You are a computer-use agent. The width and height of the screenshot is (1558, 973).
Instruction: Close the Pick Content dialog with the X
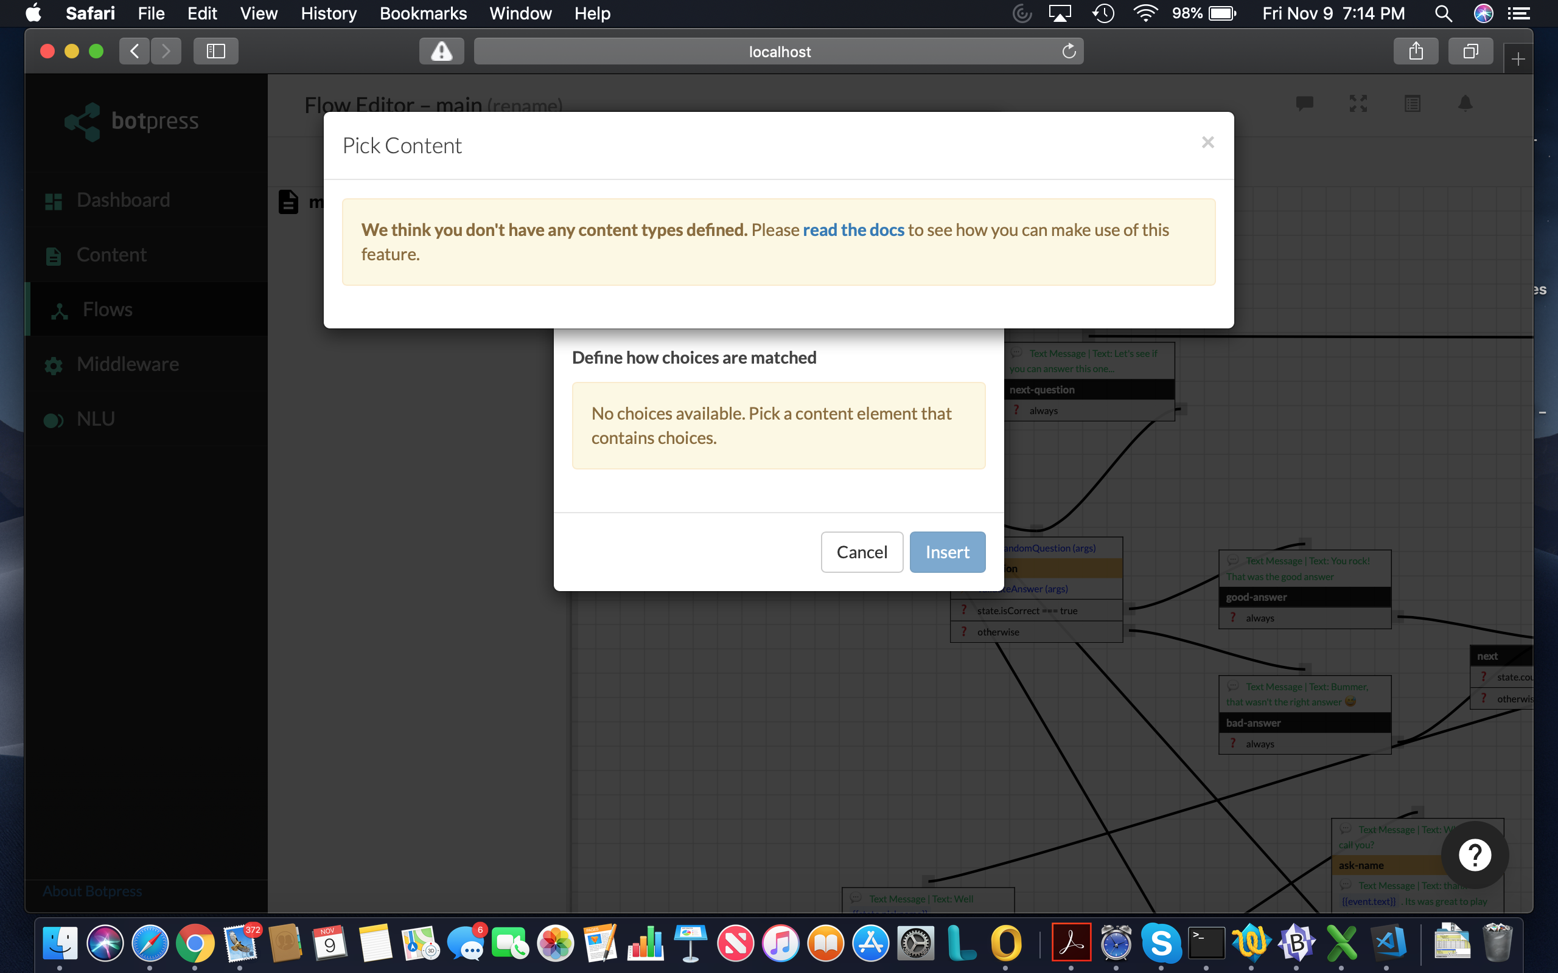tap(1208, 142)
